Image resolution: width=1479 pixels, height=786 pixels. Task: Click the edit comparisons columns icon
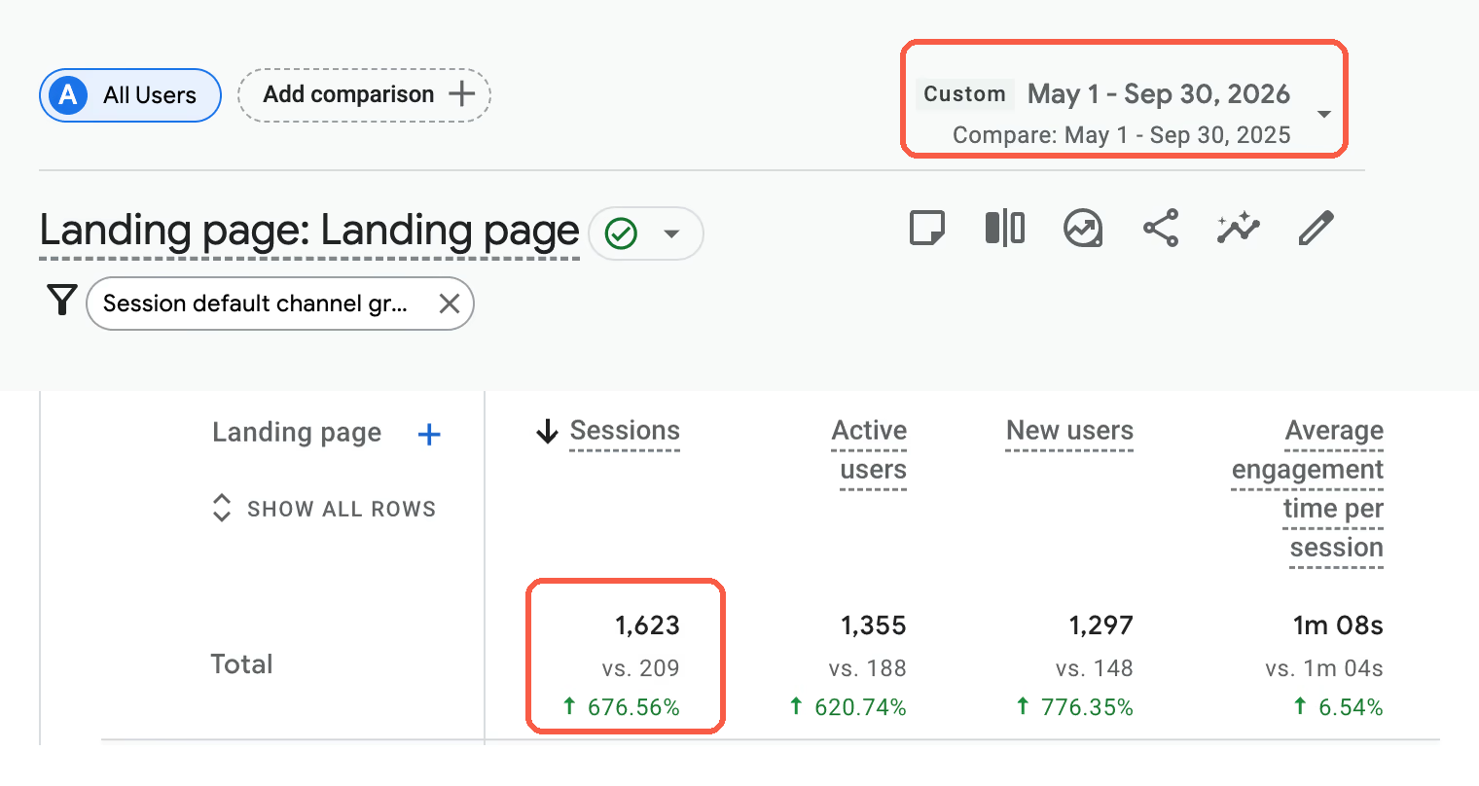(x=1005, y=230)
